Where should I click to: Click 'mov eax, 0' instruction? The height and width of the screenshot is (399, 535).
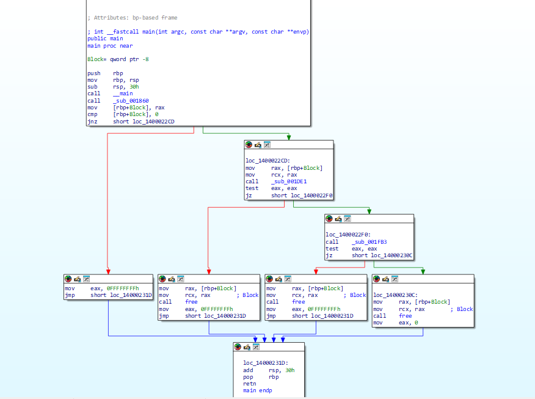point(396,323)
